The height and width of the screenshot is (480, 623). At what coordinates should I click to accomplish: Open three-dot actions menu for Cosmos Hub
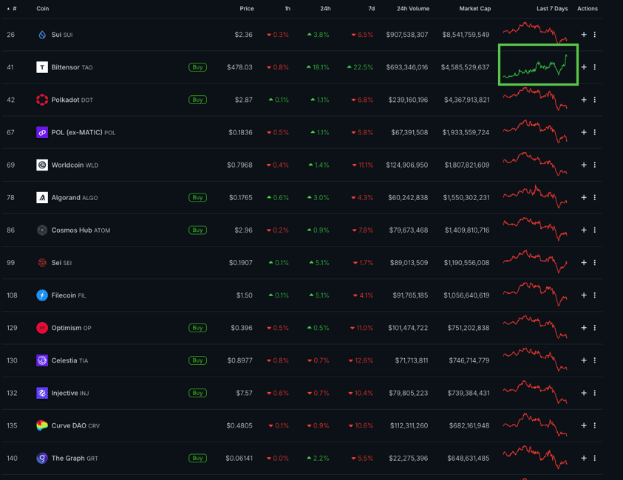(595, 230)
